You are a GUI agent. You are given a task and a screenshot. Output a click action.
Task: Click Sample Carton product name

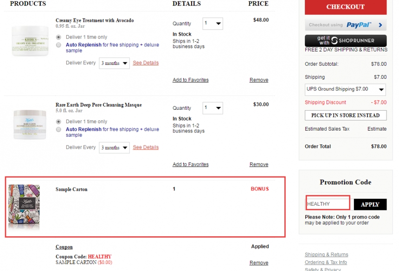click(71, 189)
